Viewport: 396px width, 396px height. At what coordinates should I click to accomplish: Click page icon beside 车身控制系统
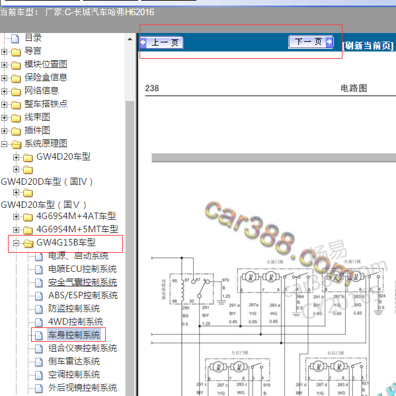click(x=39, y=336)
